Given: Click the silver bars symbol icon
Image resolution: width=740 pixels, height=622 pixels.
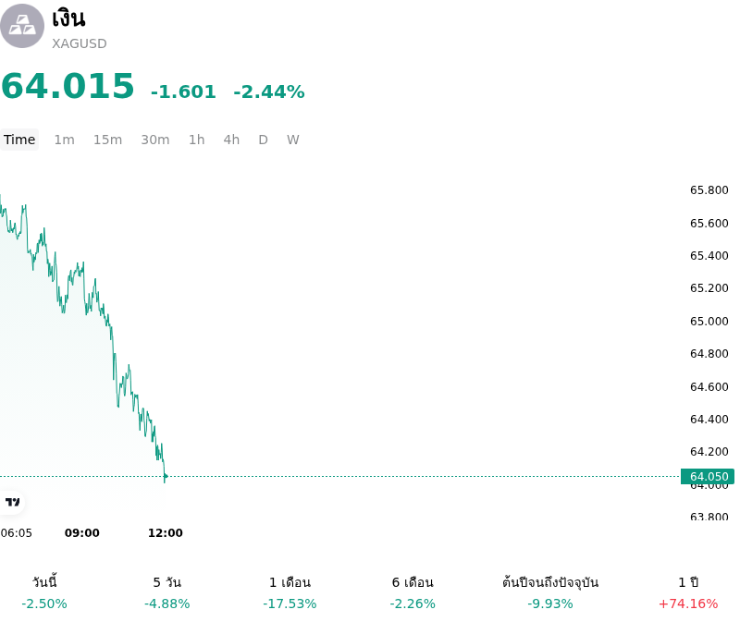Looking at the screenshot, I should click(21, 26).
